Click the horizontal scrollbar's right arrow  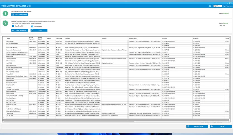click(228, 121)
